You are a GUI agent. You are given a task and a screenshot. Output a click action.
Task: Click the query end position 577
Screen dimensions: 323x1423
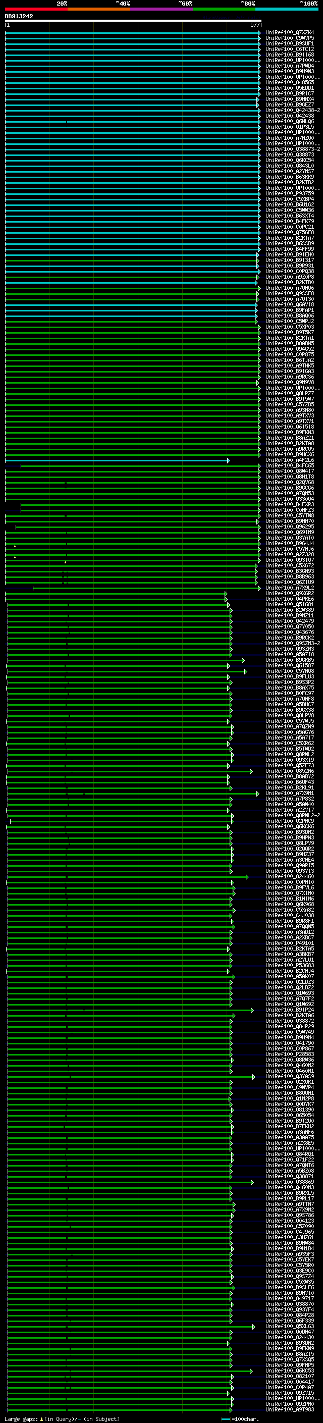click(254, 25)
